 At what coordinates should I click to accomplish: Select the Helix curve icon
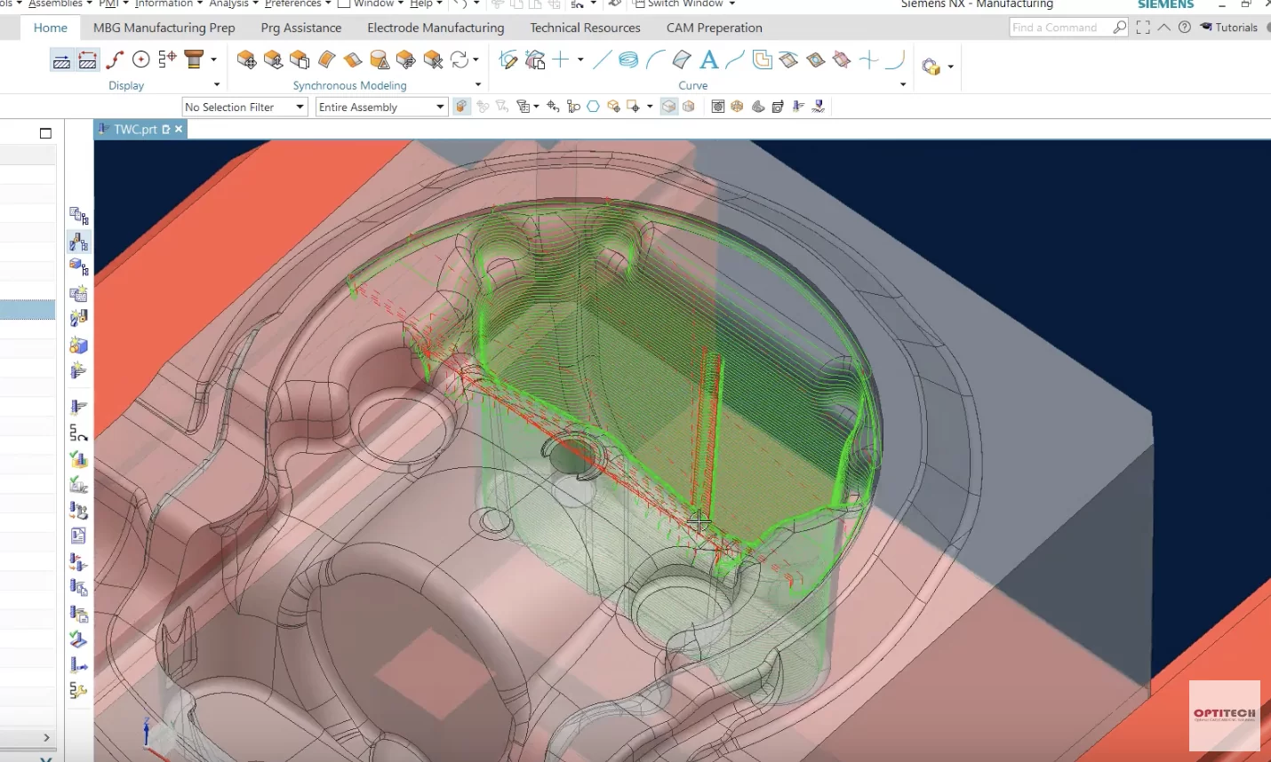(628, 60)
